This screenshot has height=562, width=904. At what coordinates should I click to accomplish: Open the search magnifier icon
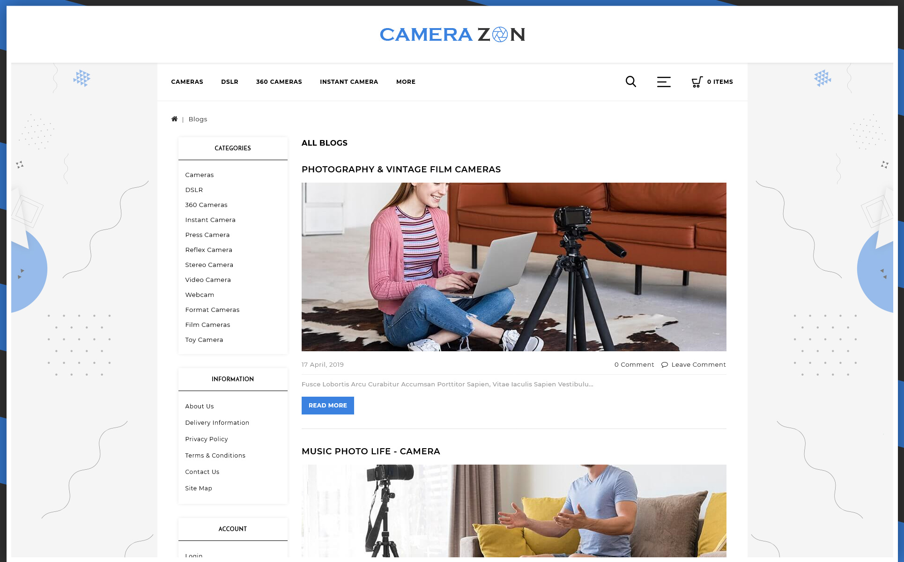coord(631,81)
